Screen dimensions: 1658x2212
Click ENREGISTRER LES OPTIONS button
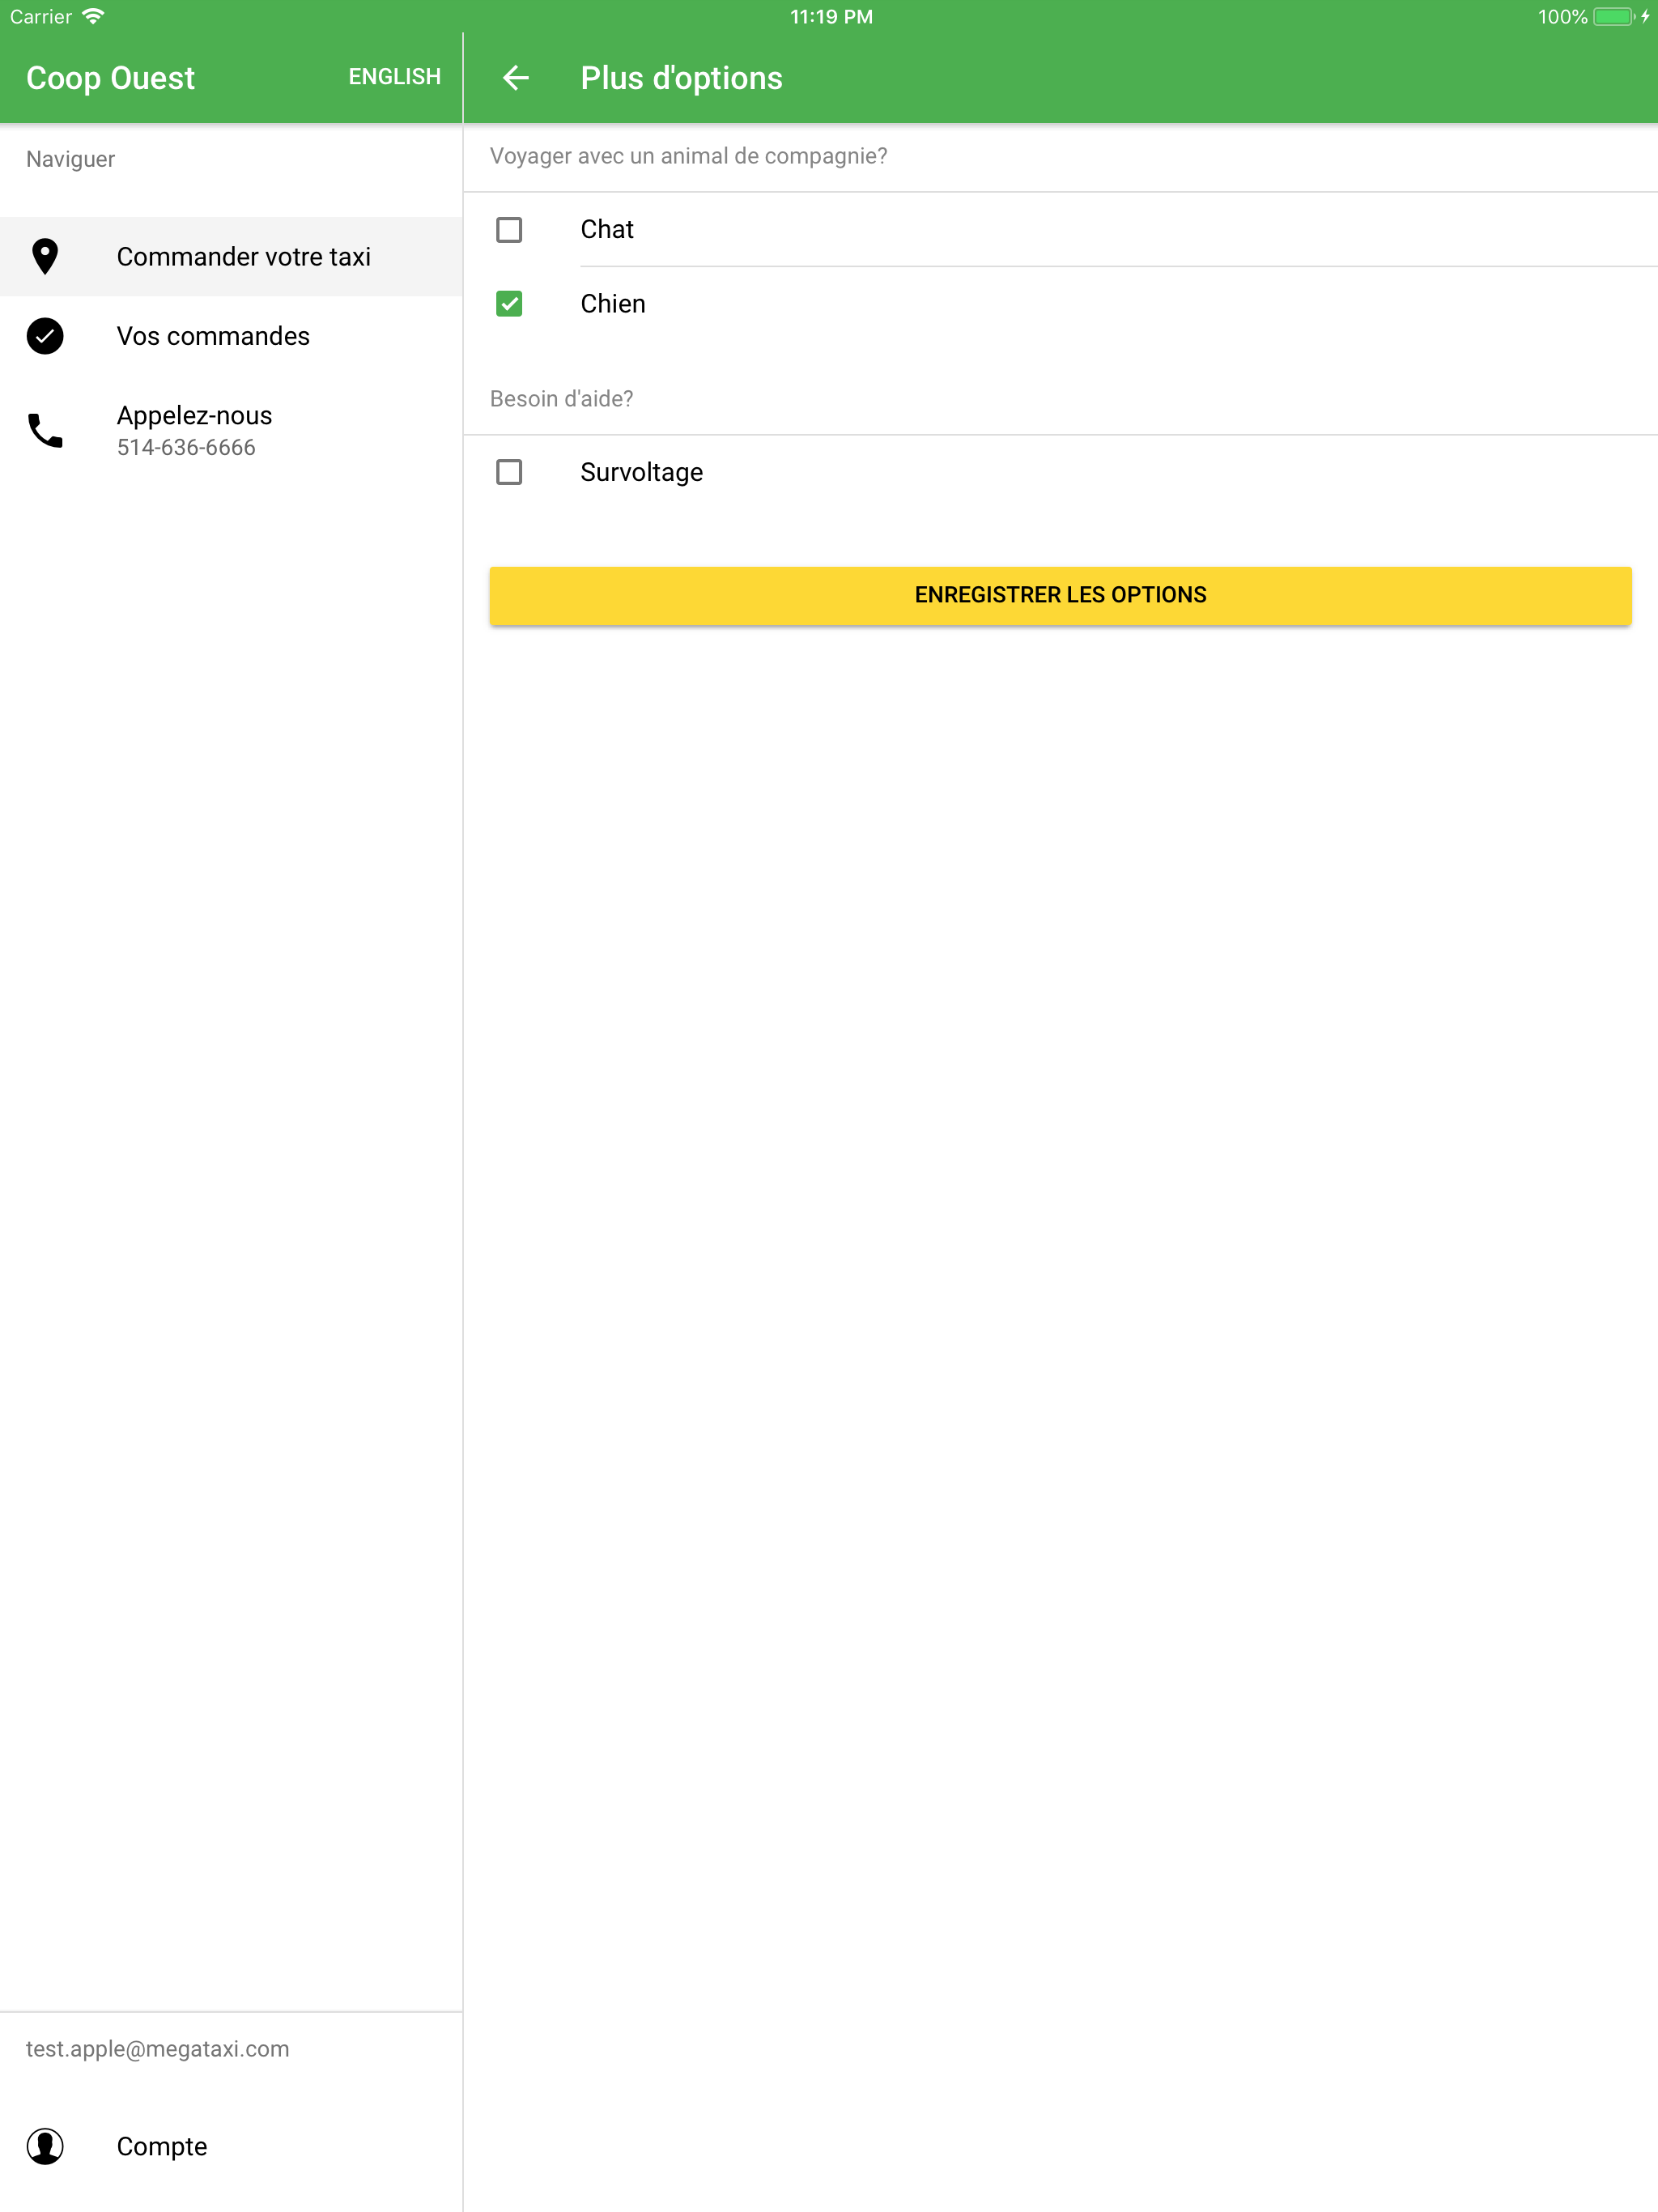pyautogui.click(x=1060, y=596)
